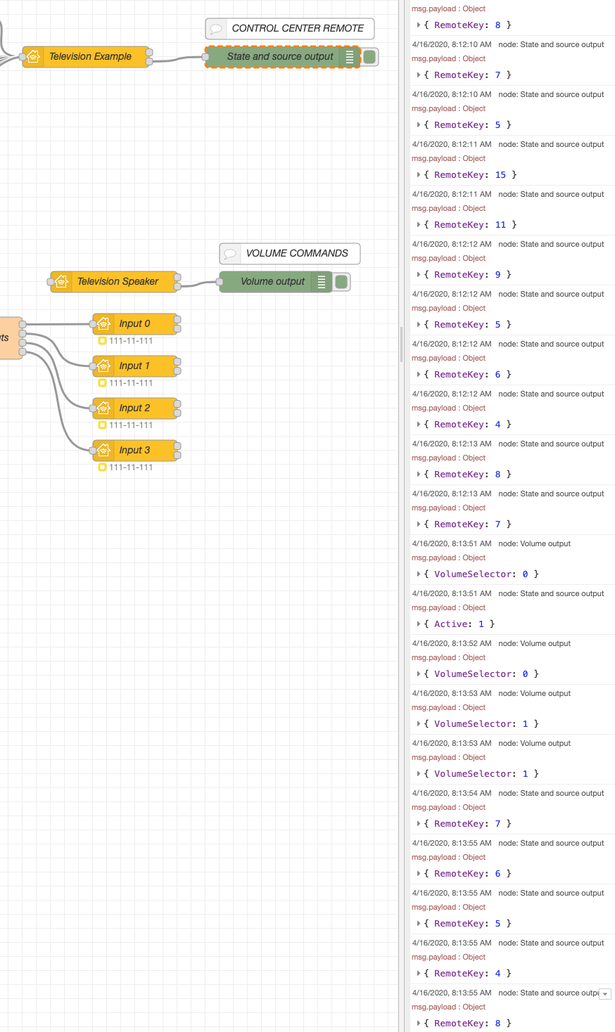The image size is (615, 1032).
Task: Select the Input 3 node label
Action: [x=134, y=451]
